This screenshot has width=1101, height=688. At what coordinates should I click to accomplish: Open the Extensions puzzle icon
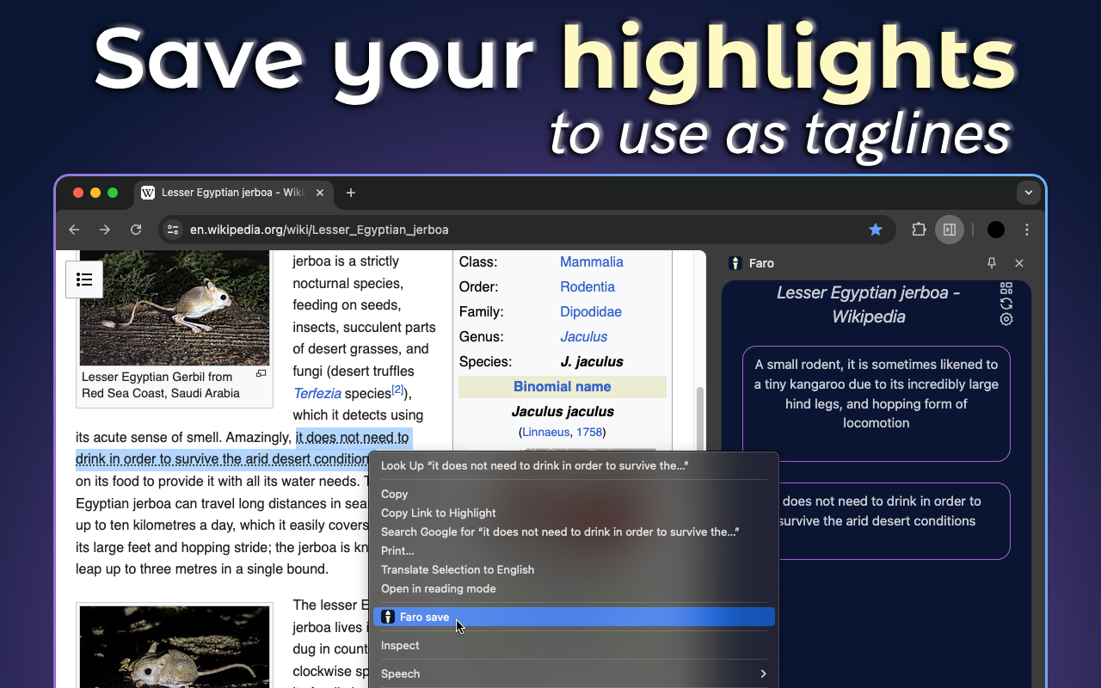click(919, 230)
